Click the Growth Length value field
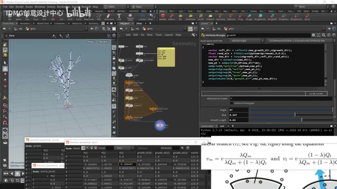The height and width of the screenshot is (189, 337). (238, 120)
